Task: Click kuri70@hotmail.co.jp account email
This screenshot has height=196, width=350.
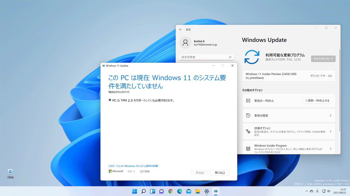Action: coord(205,45)
